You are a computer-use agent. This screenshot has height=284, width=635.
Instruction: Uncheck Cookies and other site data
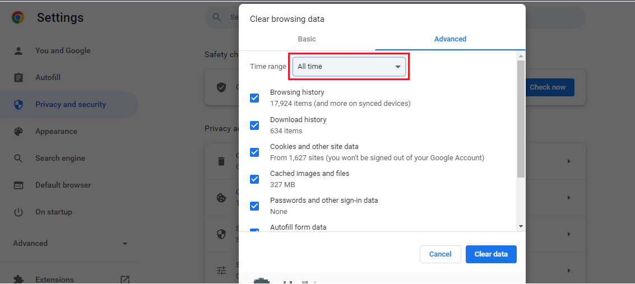(254, 152)
